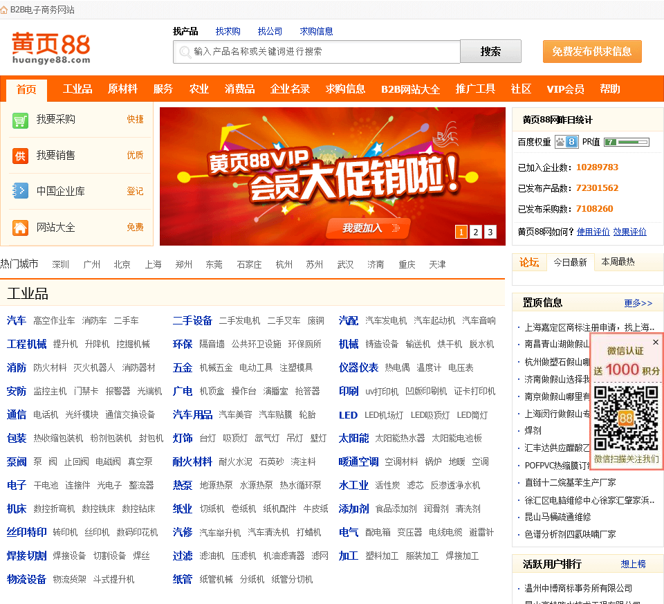Open the LED category heading

pos(348,415)
